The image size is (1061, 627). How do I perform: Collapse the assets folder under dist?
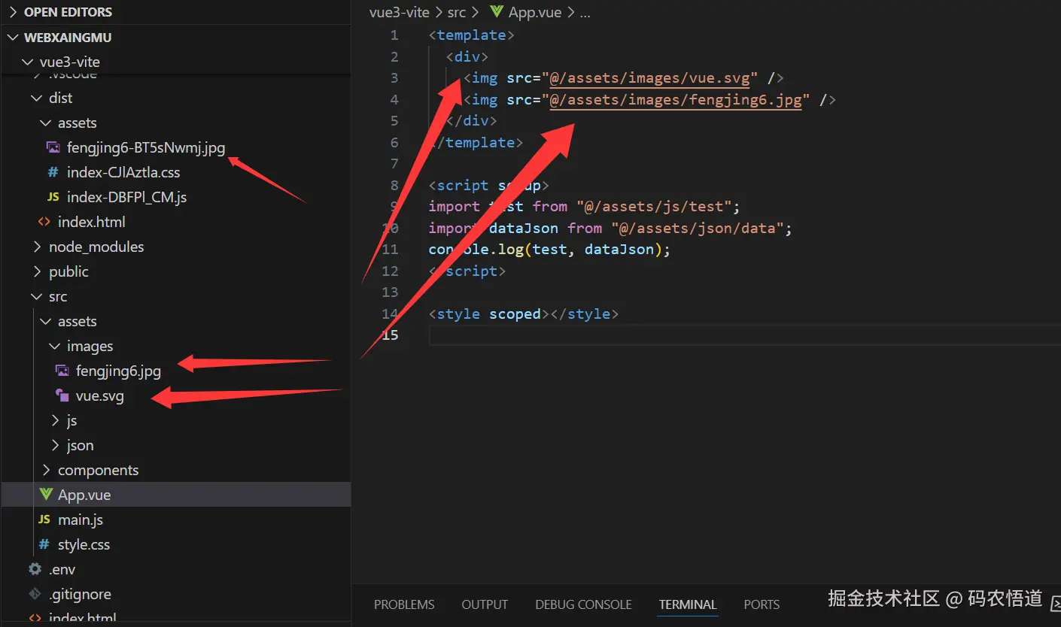pos(46,123)
